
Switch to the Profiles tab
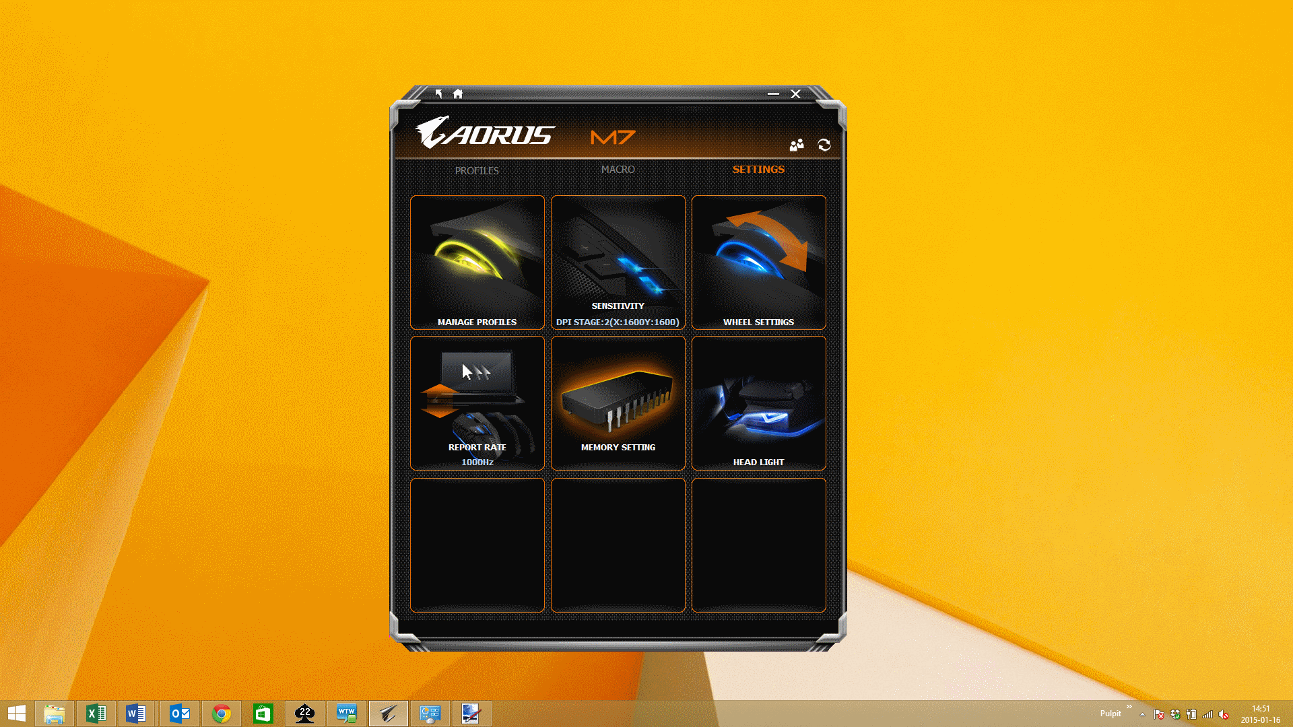[x=476, y=170]
